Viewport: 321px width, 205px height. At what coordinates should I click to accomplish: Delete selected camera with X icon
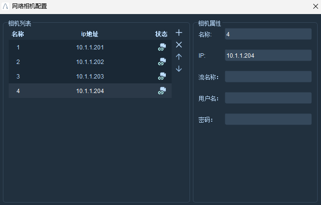(179, 45)
